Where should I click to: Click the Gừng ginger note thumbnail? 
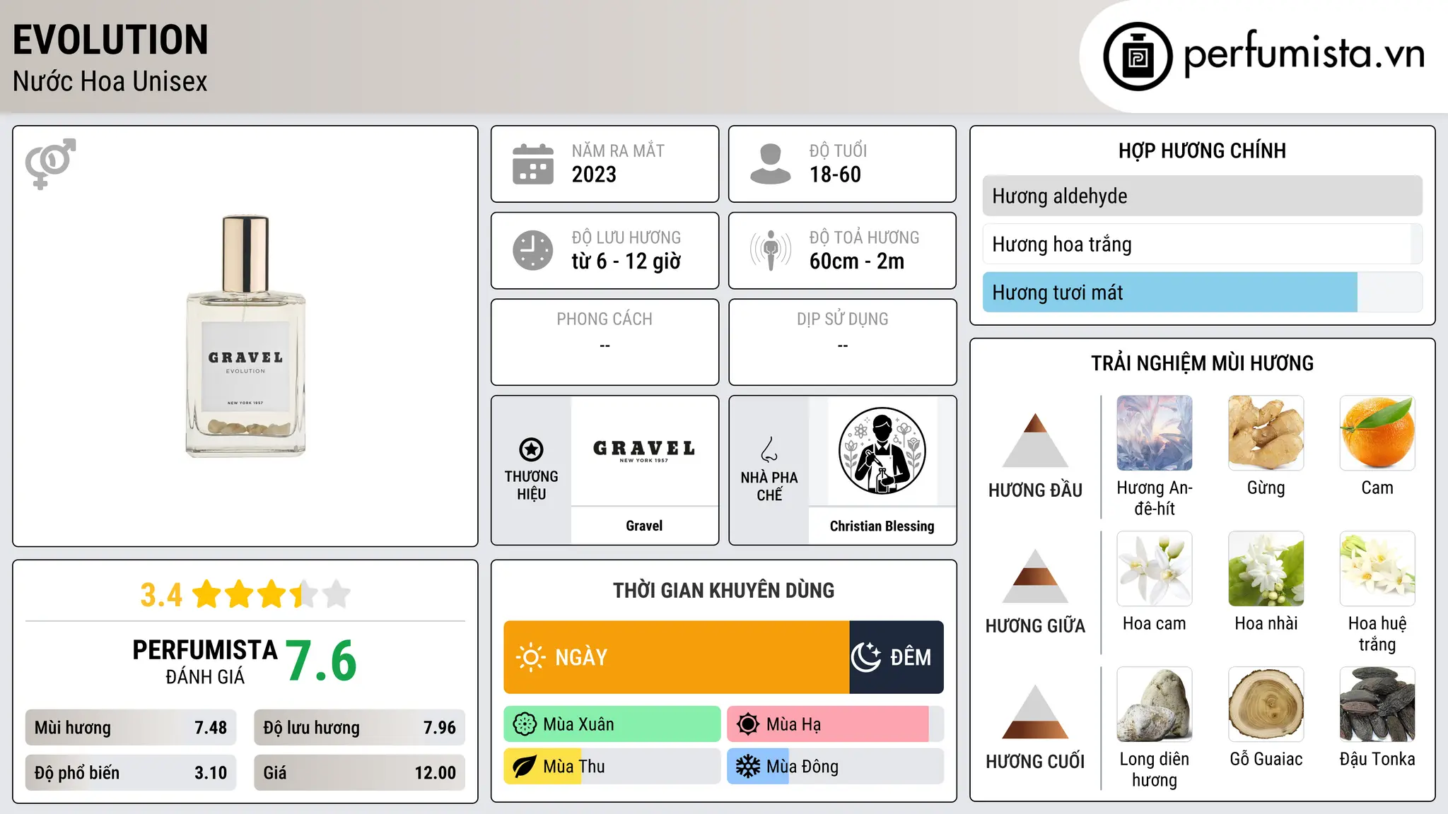tap(1266, 432)
